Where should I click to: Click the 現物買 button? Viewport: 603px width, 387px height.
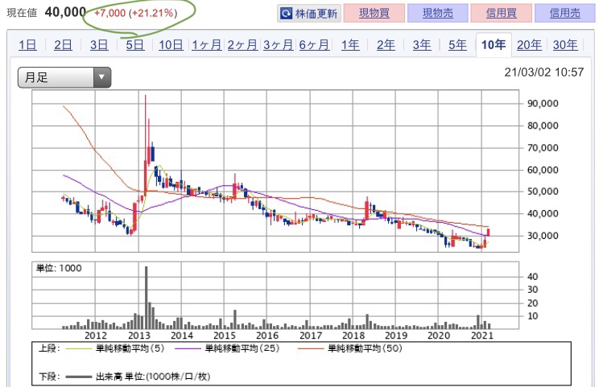coord(374,14)
